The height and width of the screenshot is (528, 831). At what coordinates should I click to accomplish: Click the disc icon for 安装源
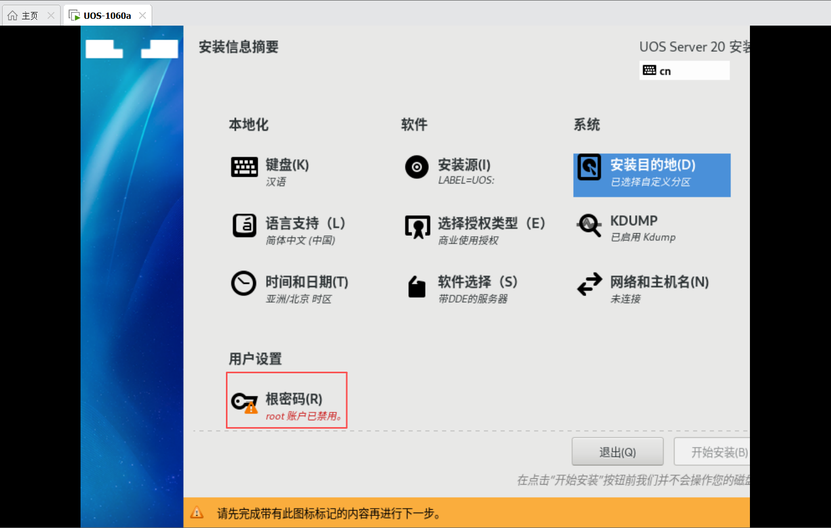[417, 167]
